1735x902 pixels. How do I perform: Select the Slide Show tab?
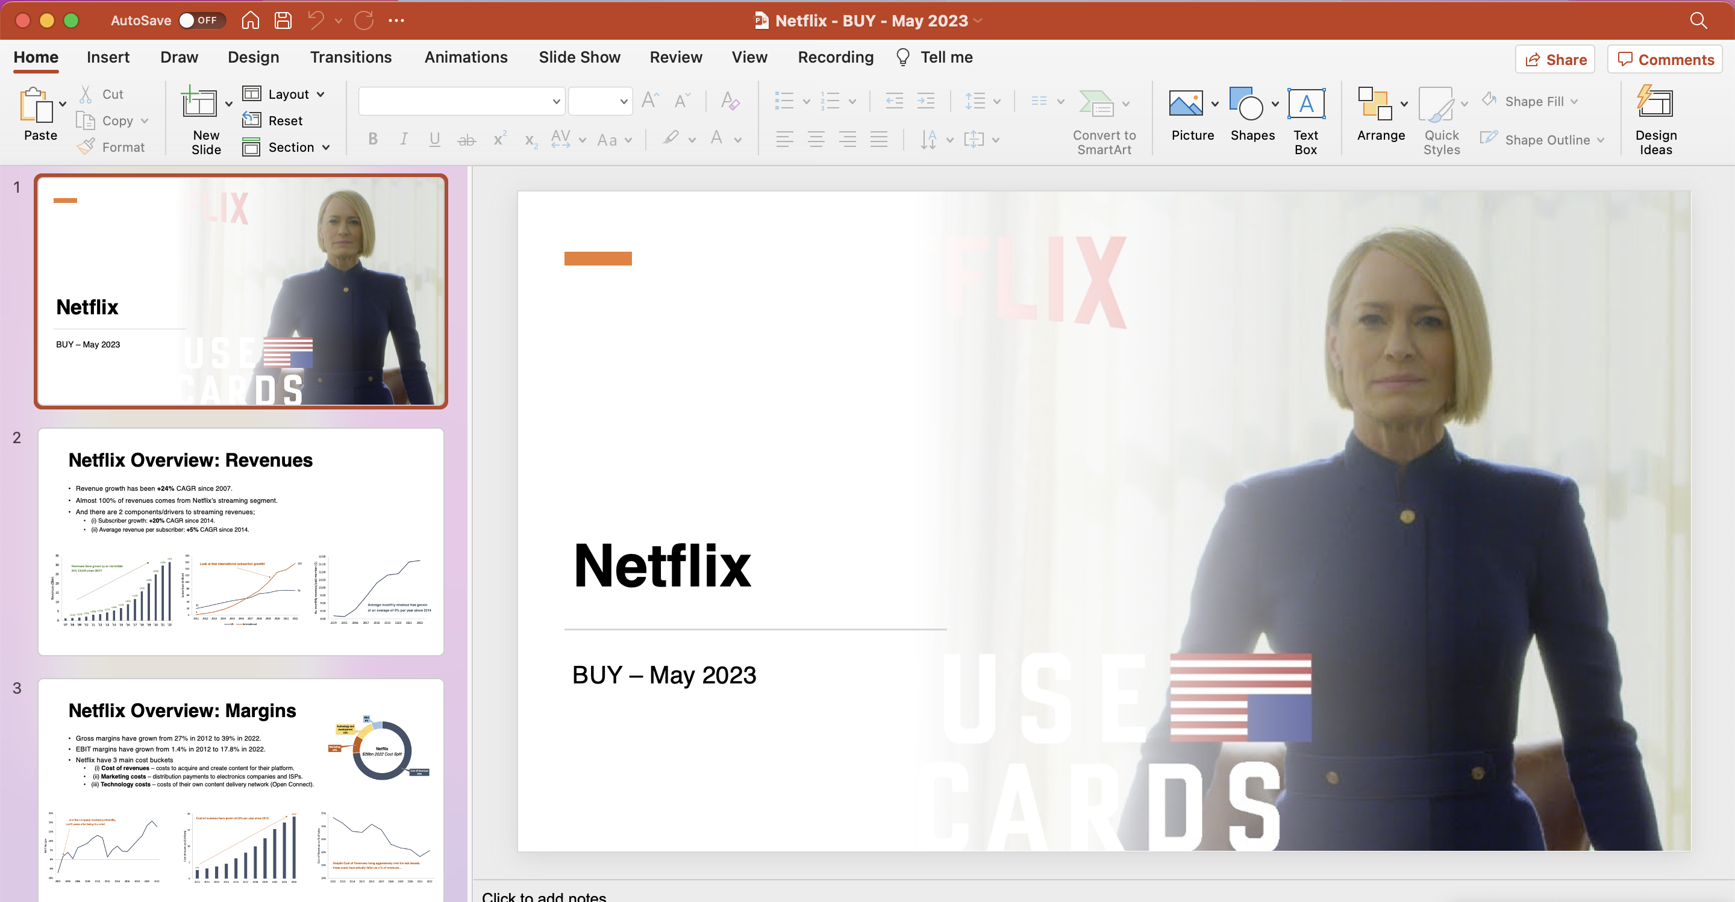[579, 57]
